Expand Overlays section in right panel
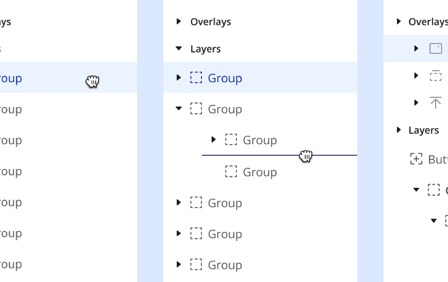The width and height of the screenshot is (448, 282). pos(399,22)
